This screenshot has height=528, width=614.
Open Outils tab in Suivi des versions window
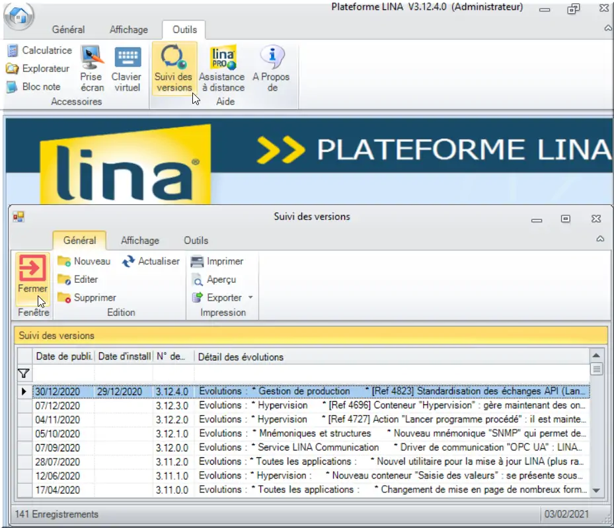(196, 241)
